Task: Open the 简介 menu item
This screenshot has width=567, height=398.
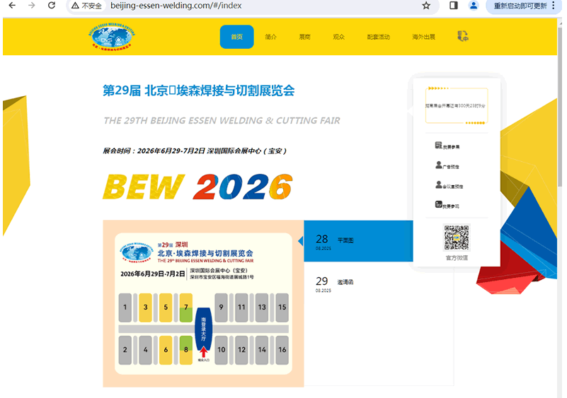Action: [x=270, y=37]
